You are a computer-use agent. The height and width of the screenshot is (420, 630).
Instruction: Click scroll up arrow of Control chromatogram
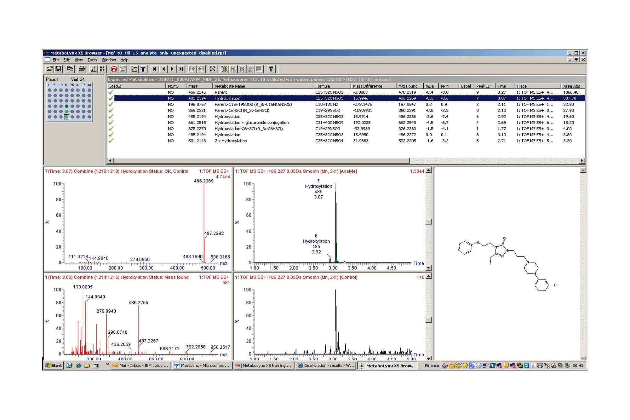[428, 276]
